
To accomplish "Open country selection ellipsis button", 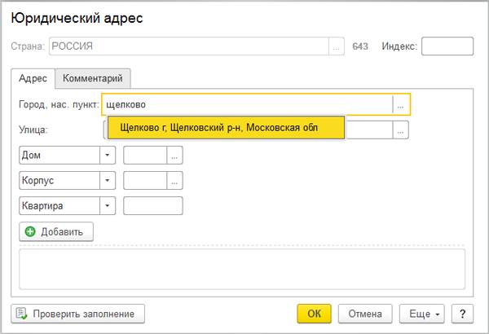I will pyautogui.click(x=336, y=46).
